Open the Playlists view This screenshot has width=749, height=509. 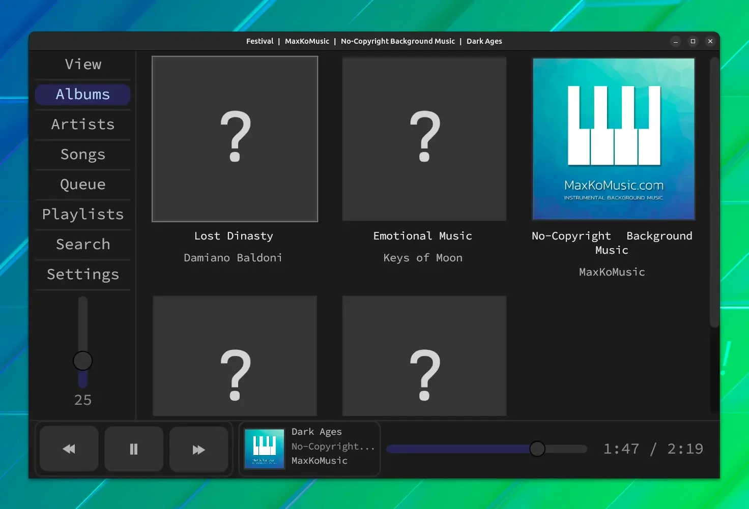(x=83, y=215)
